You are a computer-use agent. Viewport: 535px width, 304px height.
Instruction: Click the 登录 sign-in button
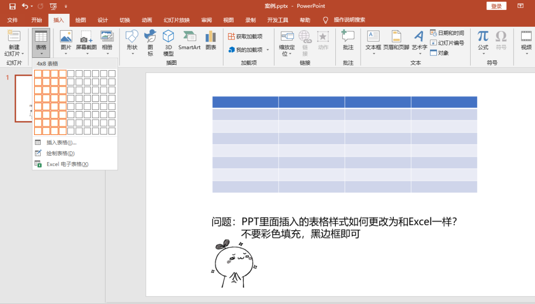pyautogui.click(x=496, y=6)
